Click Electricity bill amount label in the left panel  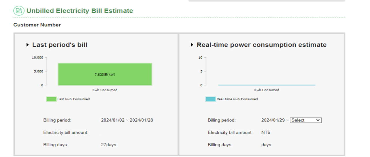pos(66,133)
